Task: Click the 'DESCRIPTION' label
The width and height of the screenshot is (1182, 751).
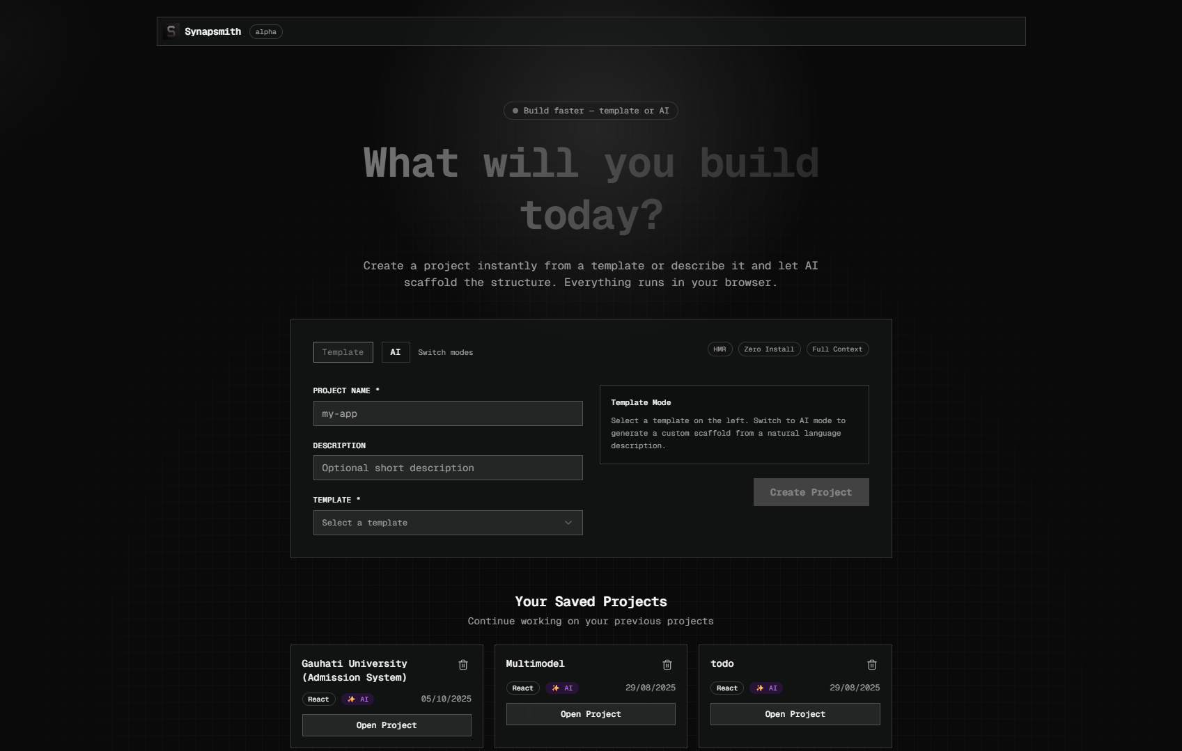Action: point(339,445)
